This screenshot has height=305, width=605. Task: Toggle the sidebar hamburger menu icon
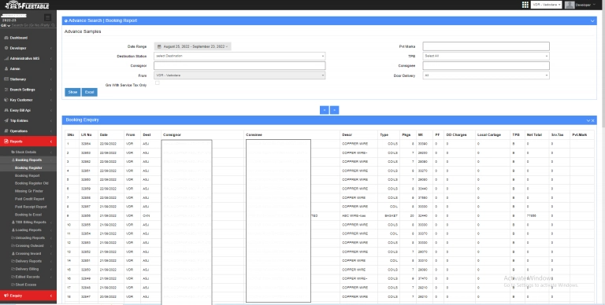pyautogui.click(x=47, y=17)
